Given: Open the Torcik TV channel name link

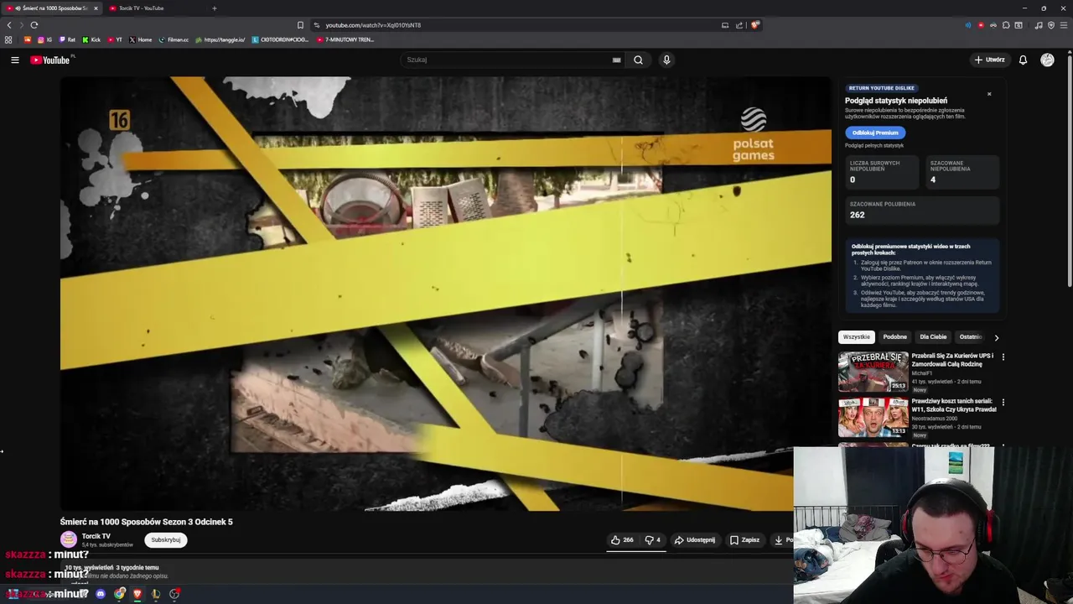Looking at the screenshot, I should pos(96,536).
